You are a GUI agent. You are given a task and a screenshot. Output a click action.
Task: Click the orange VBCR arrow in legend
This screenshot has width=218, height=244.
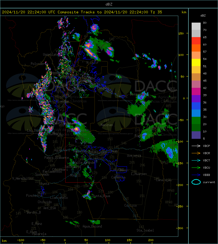(x=196, y=153)
